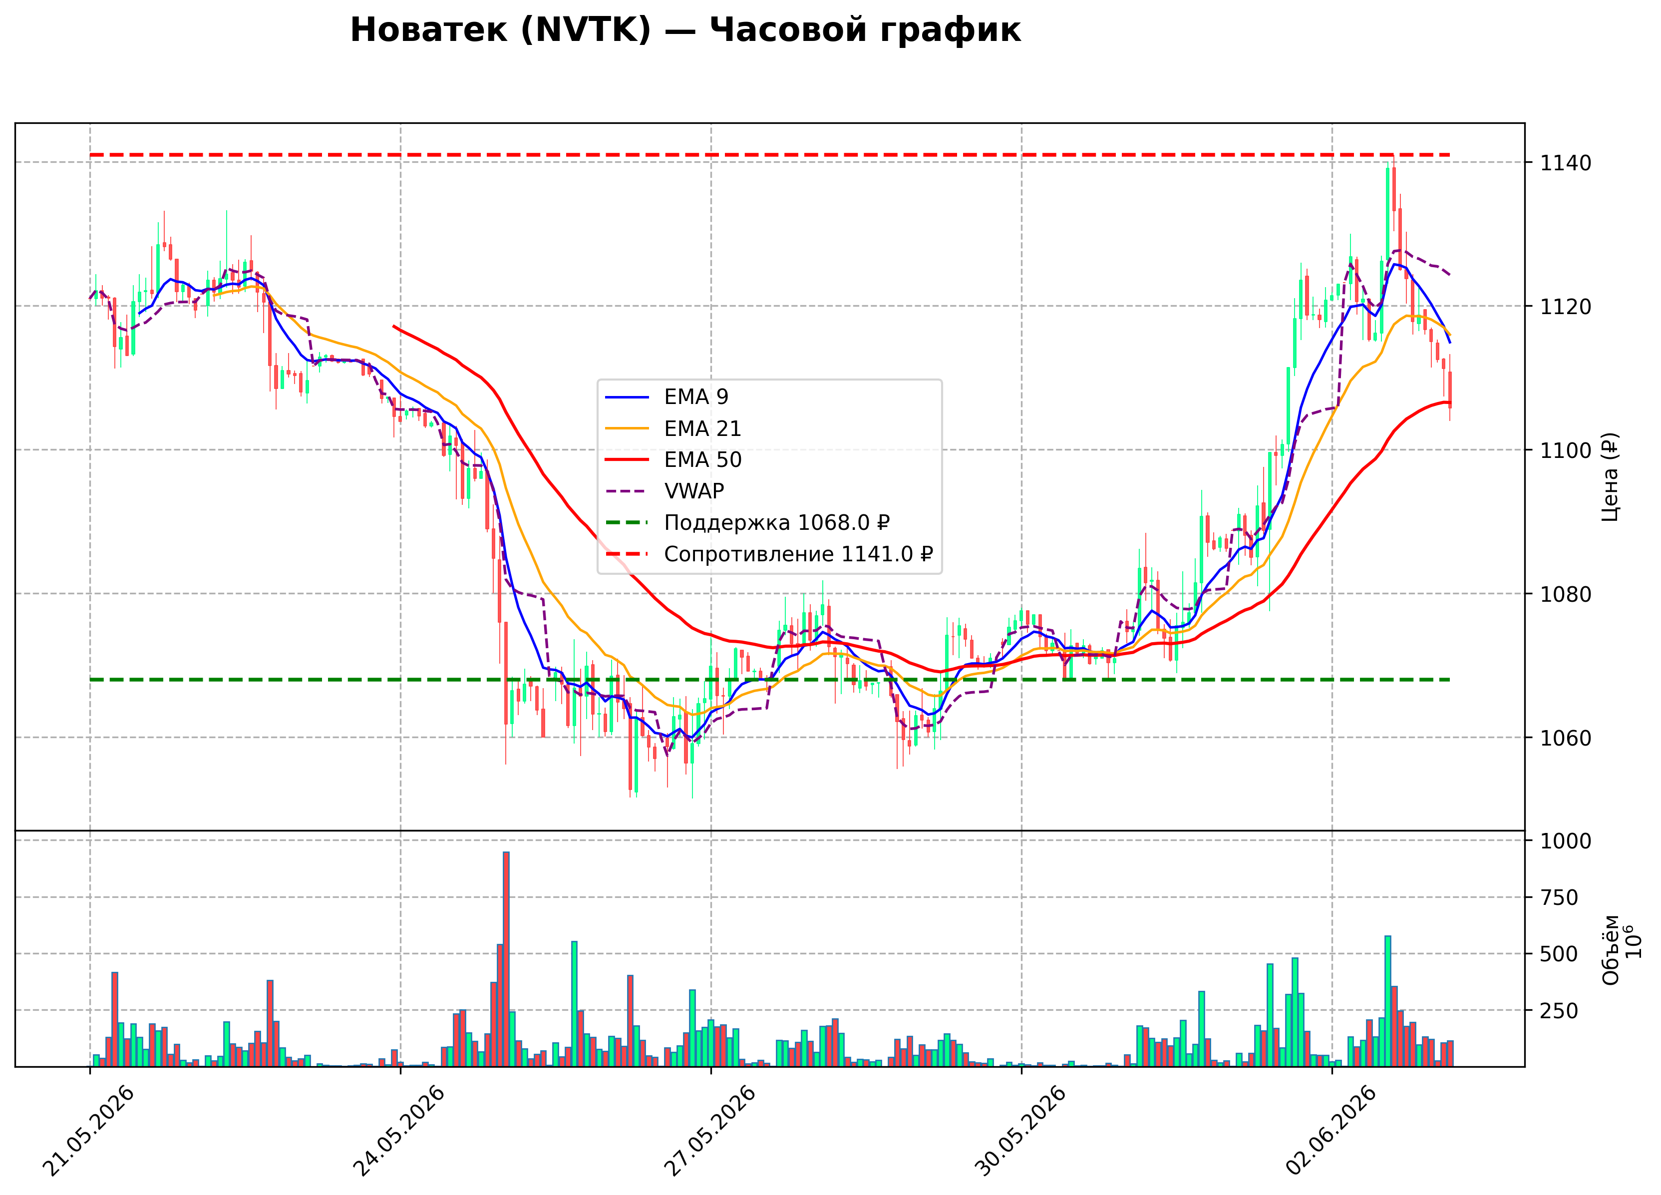The image size is (1661, 1195).
Task: Click the date label "27.05.2026"
Action: pyautogui.click(x=709, y=1131)
